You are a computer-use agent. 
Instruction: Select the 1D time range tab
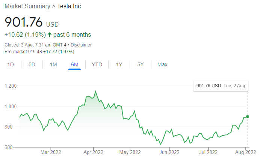tap(11, 64)
